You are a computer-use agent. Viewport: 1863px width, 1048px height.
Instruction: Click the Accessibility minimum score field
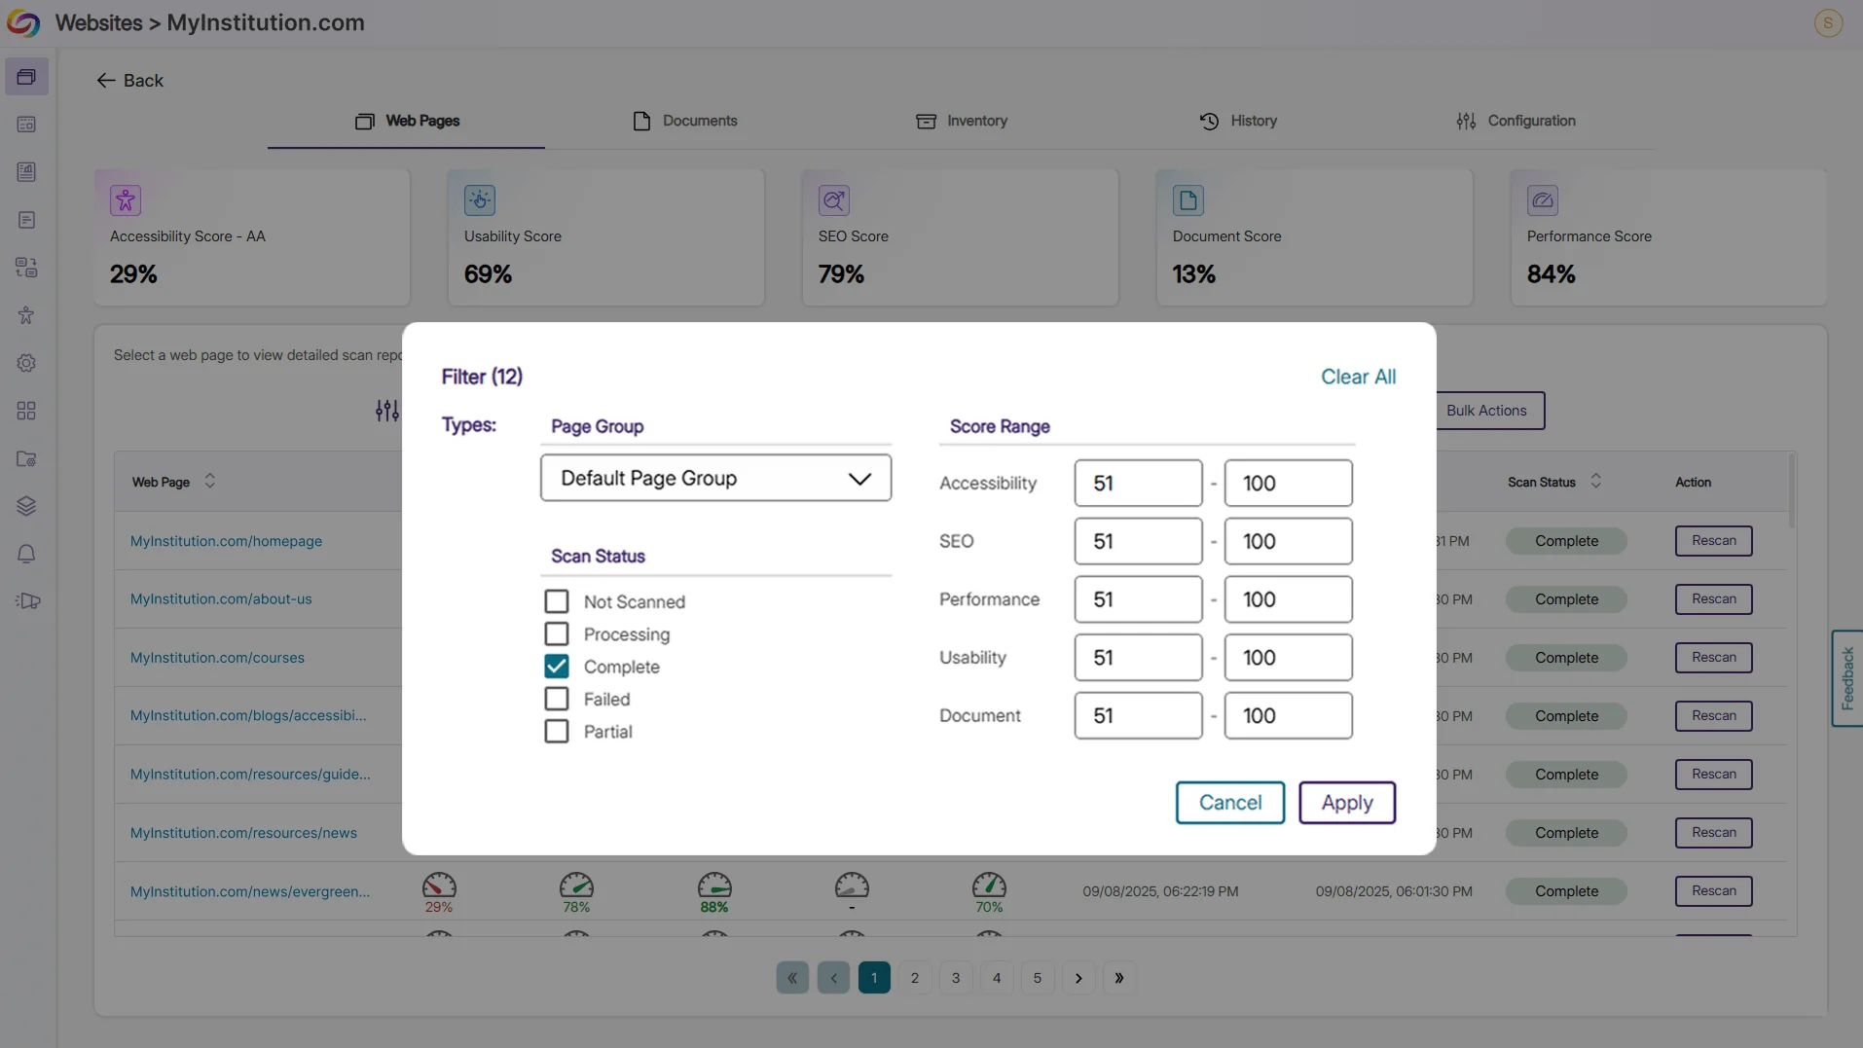tap(1138, 483)
